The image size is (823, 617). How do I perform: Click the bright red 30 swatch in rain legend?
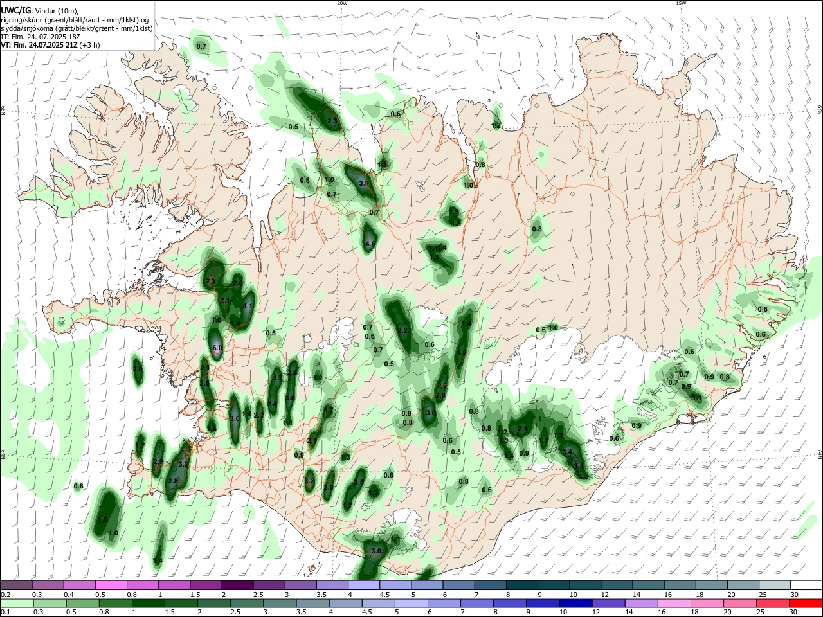pos(806,603)
